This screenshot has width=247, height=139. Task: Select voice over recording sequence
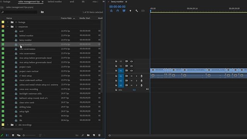[x=29, y=89]
